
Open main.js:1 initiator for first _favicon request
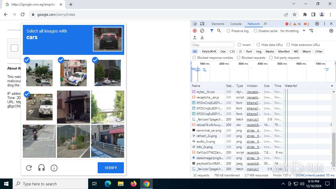[253, 119]
